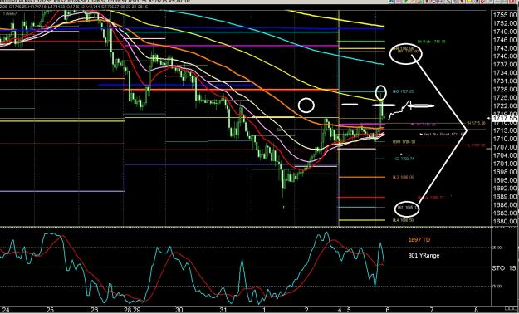
Task: Click the green high label near 1745
Action: [431, 42]
